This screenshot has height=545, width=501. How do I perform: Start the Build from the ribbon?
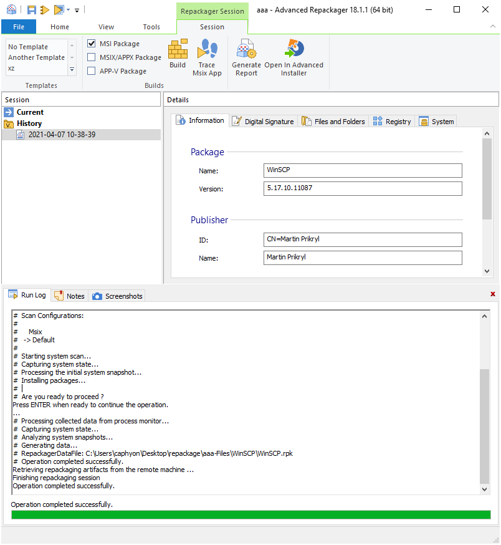(178, 54)
